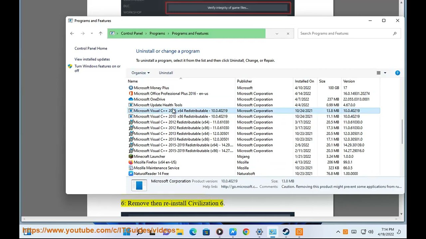Select the Microsoft Money Plus program icon
This screenshot has height=239, width=426.
point(131,88)
